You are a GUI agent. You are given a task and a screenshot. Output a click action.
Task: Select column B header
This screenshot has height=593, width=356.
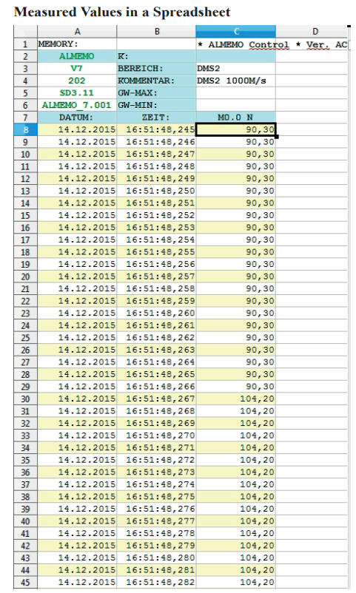(x=156, y=31)
